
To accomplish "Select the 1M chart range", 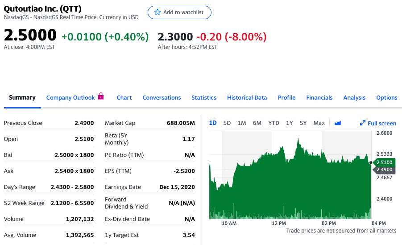I will click(242, 123).
